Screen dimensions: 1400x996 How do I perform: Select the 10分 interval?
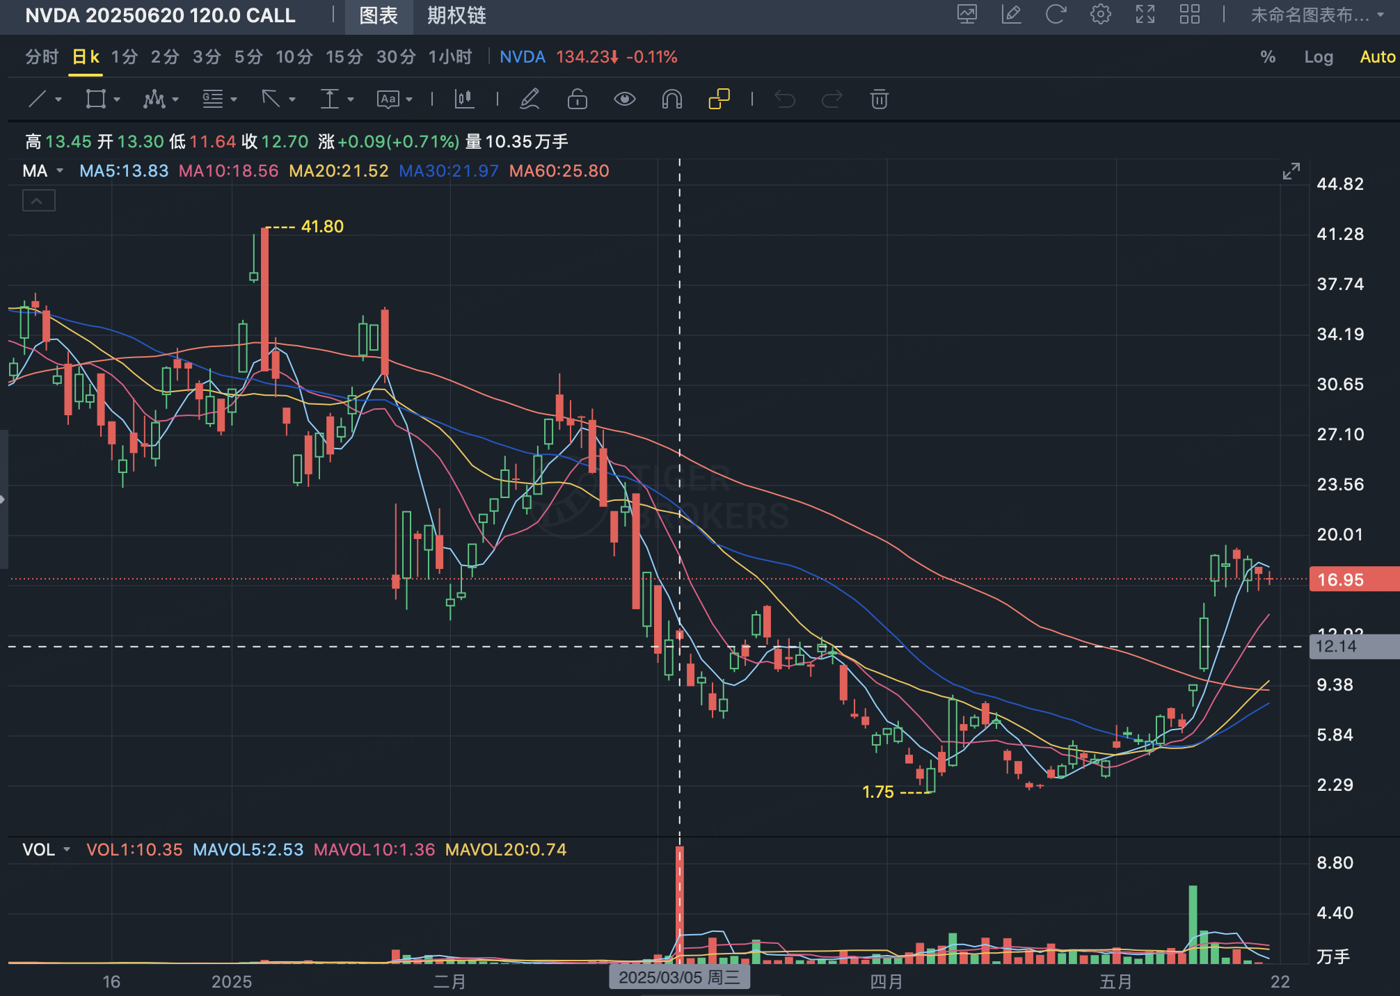click(x=294, y=57)
